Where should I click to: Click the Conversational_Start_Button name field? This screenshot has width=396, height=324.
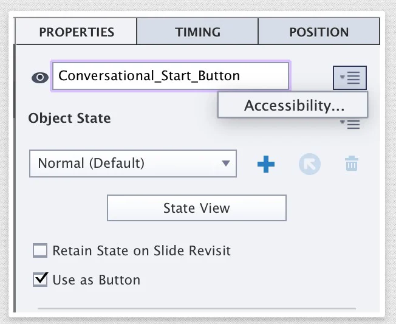[170, 77]
